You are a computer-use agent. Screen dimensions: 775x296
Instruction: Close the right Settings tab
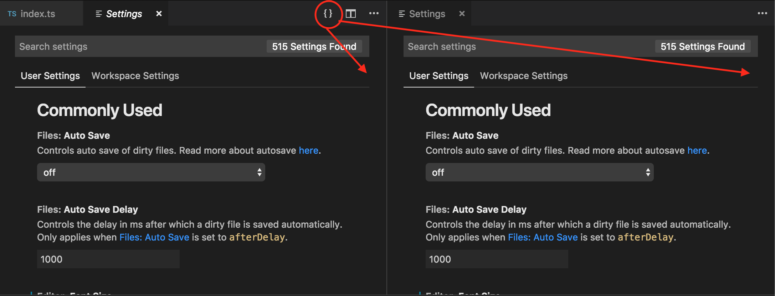pyautogui.click(x=462, y=14)
